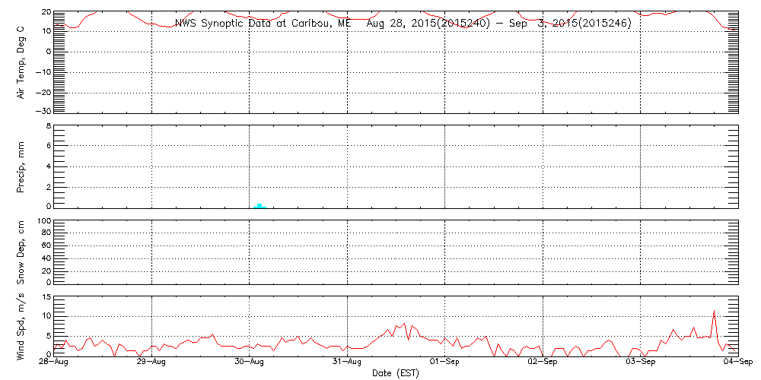Click the cyan precipitation bar on 30-Aug
The width and height of the screenshot is (761, 380).
pos(260,205)
